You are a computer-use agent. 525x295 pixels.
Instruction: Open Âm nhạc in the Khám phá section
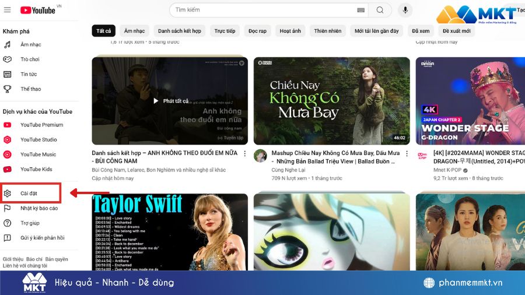(30, 44)
